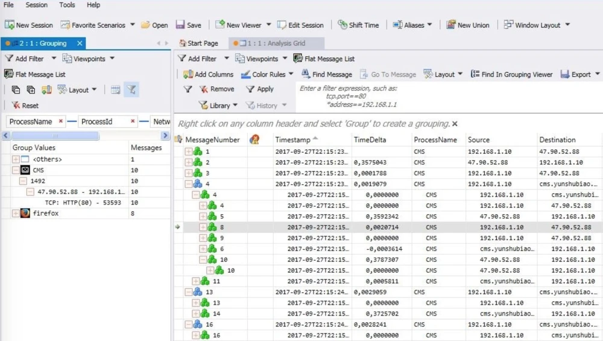Switch to the Start Page tab
This screenshot has width=603, height=341.
pyautogui.click(x=198, y=43)
